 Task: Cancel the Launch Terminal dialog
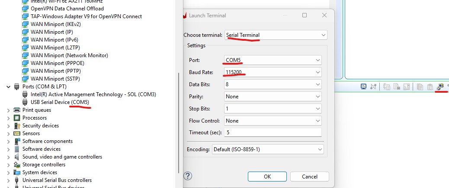click(x=309, y=176)
